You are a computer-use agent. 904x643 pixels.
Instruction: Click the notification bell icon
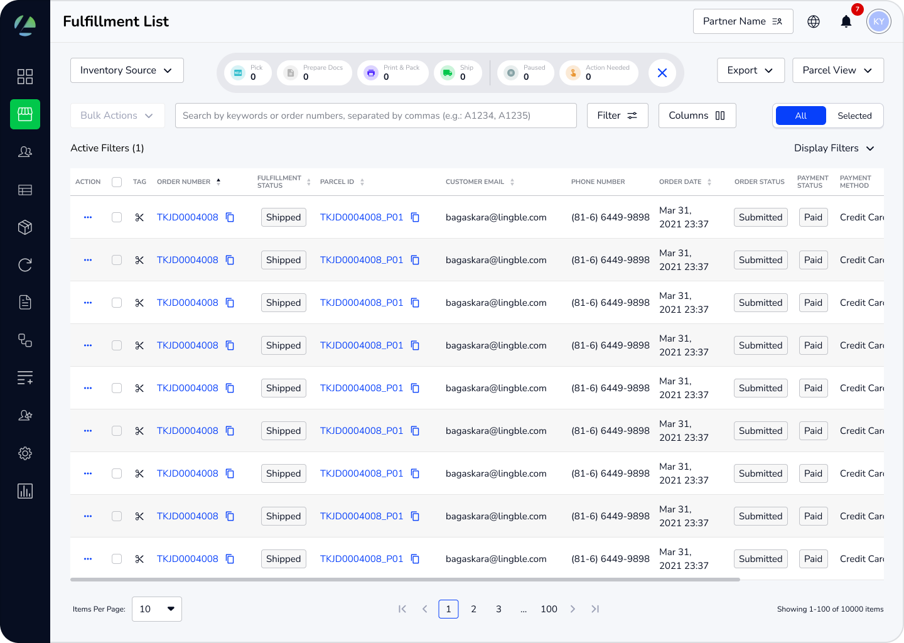[846, 21]
